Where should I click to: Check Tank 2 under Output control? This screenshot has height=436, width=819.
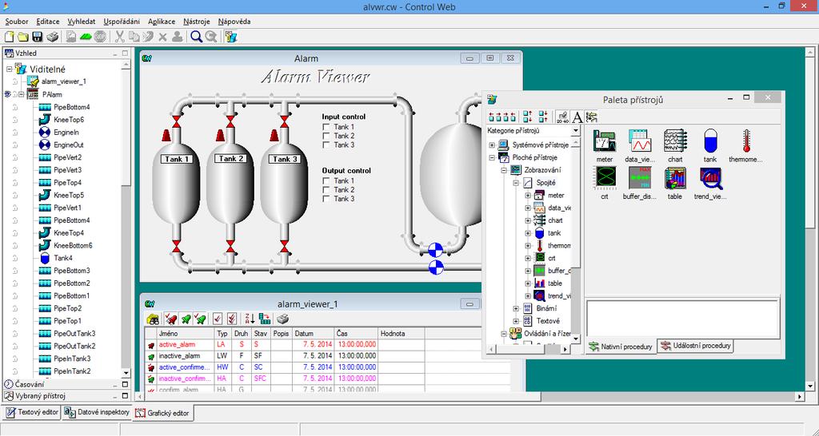(x=326, y=189)
